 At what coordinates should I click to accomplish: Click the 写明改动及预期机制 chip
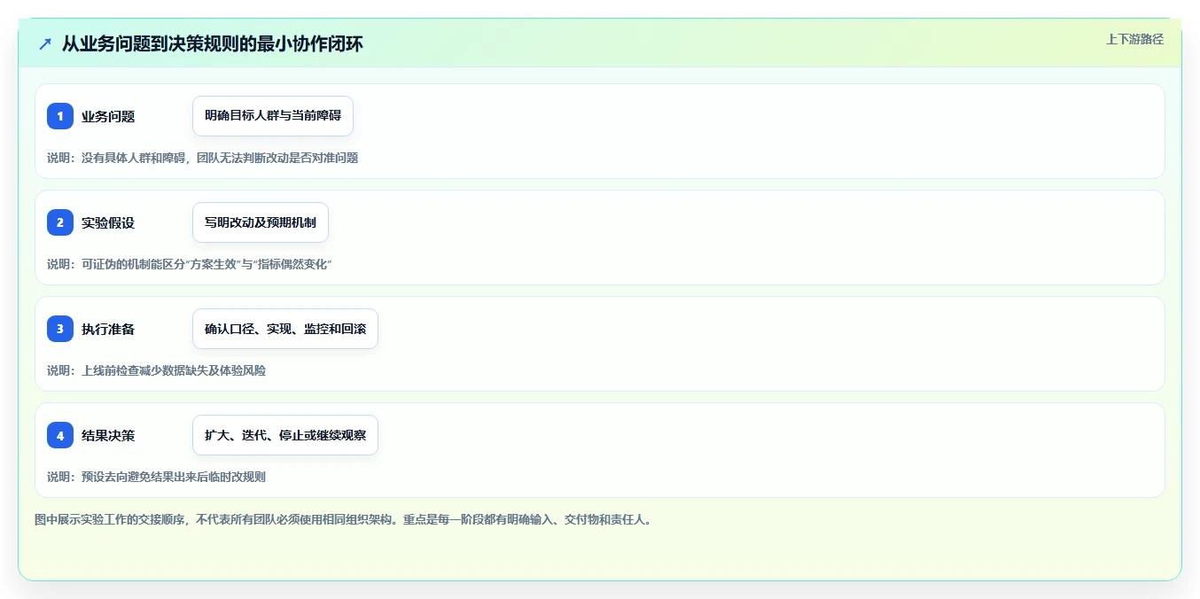261,222
